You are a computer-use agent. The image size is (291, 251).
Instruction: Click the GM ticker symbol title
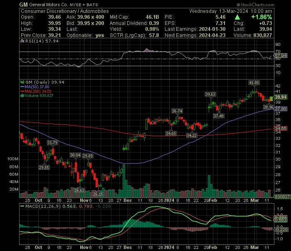coord(24,5)
